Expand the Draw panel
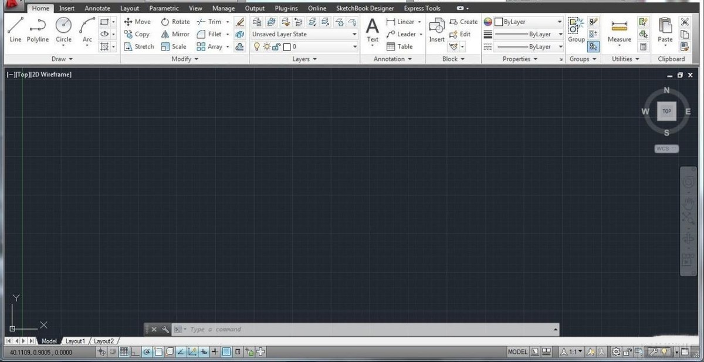The image size is (704, 362). pos(62,59)
